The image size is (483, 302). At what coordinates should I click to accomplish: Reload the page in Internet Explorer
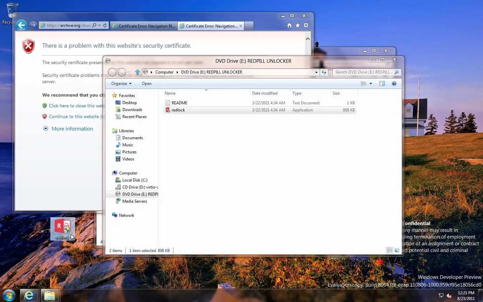point(105,25)
